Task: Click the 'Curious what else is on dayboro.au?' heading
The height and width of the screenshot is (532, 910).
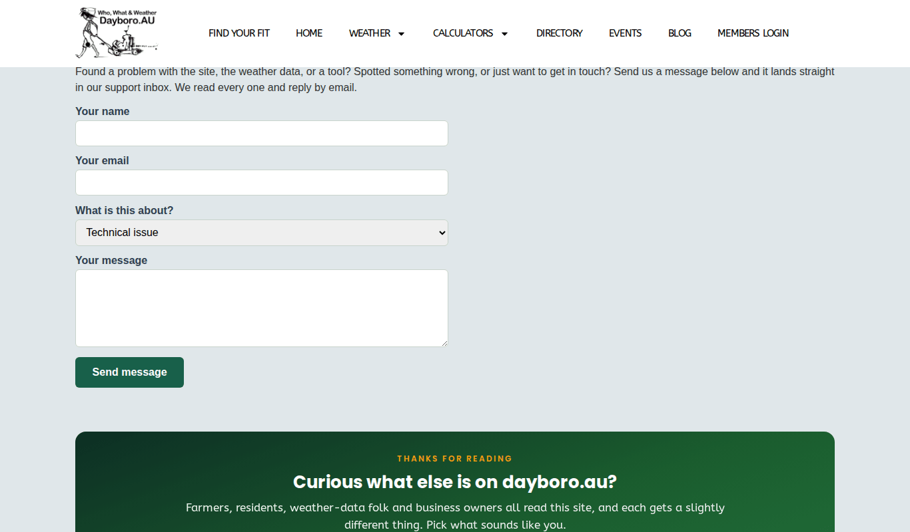Action: click(455, 482)
